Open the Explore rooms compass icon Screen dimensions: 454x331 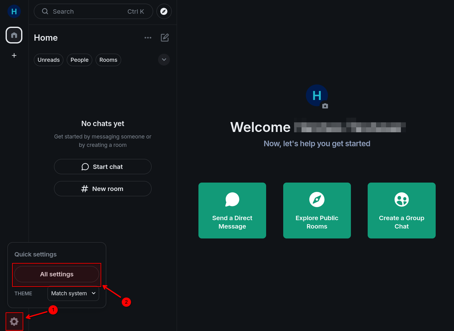164,11
